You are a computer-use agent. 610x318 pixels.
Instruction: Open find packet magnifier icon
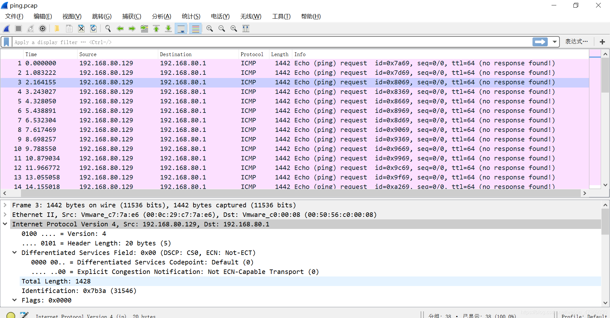108,29
